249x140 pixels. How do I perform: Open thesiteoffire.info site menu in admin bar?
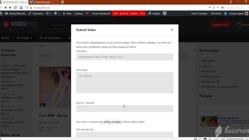point(15,14)
